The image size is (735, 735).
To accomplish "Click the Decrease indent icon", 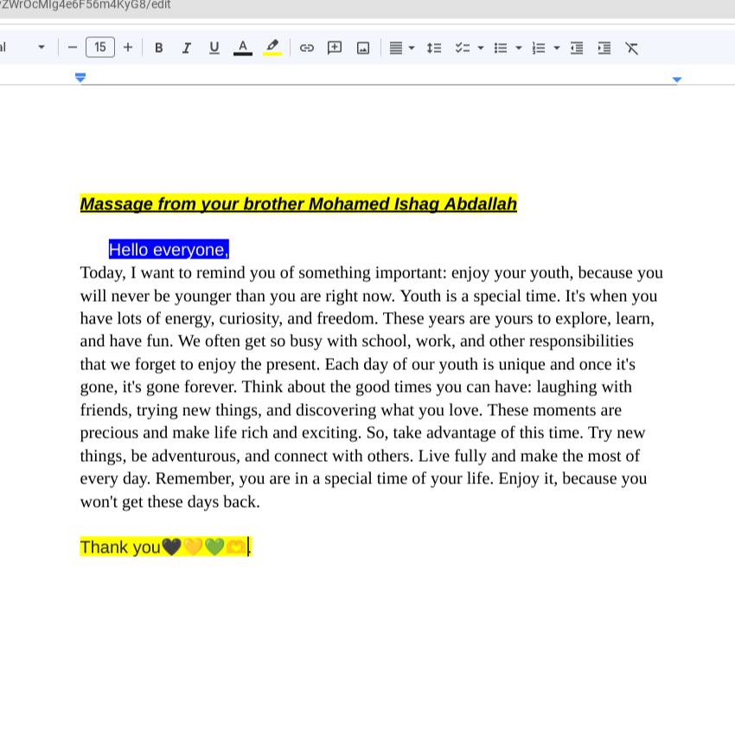I will coord(577,48).
